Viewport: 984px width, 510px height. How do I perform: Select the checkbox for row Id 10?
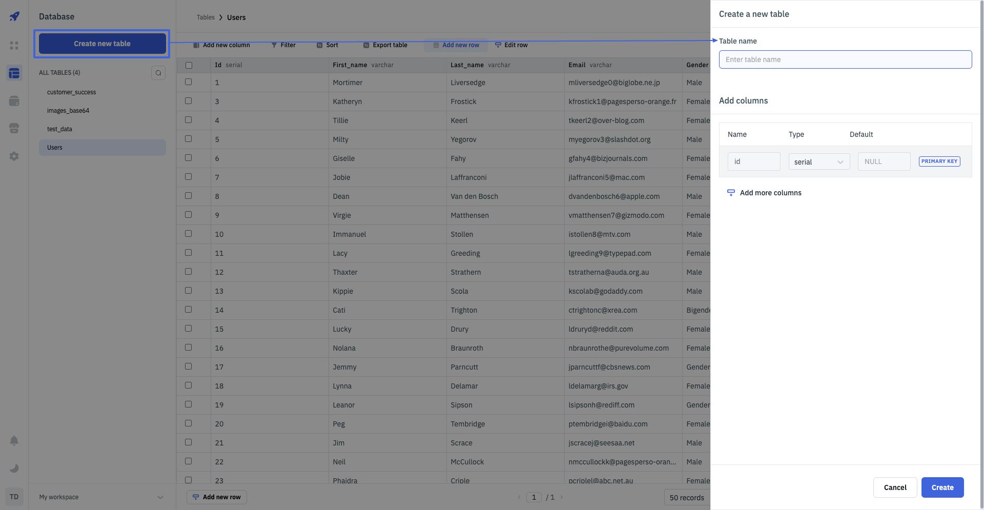(189, 234)
